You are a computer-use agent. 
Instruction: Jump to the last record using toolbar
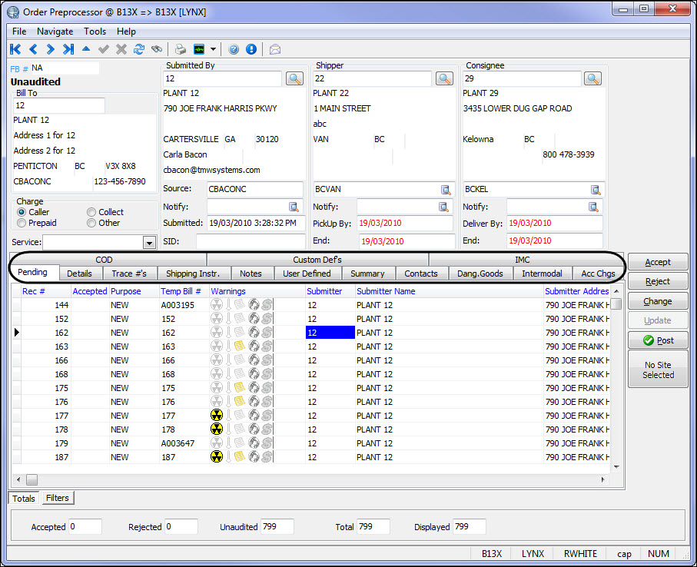pyautogui.click(x=68, y=49)
